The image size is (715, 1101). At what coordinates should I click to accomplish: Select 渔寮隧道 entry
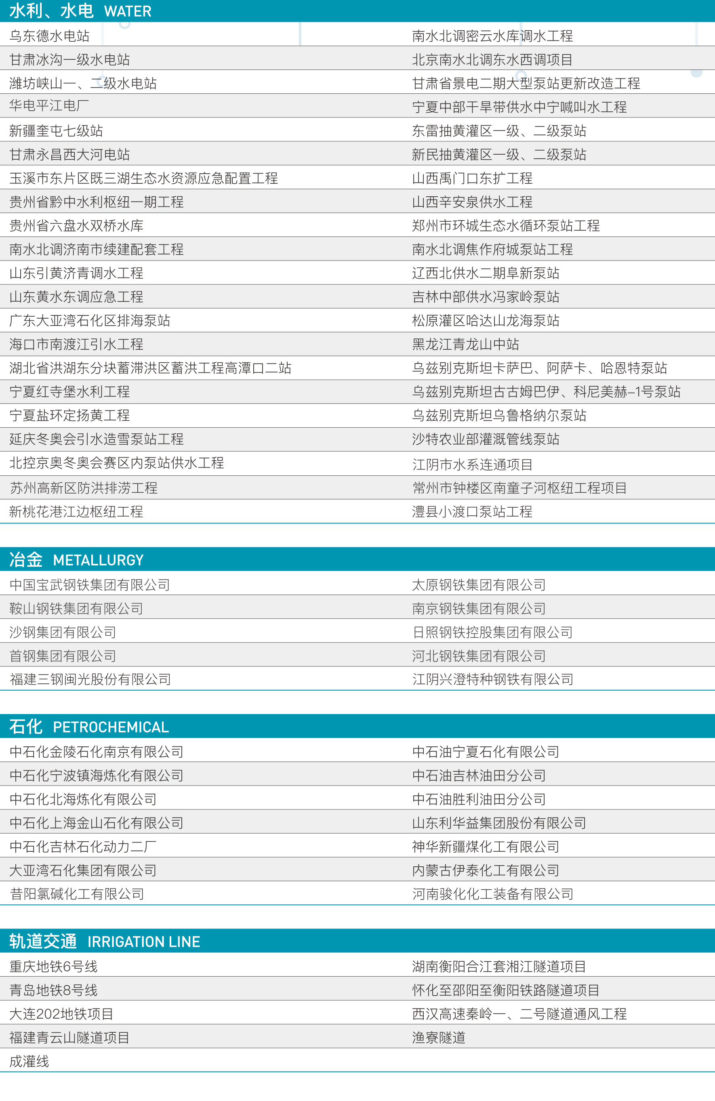tap(439, 1037)
